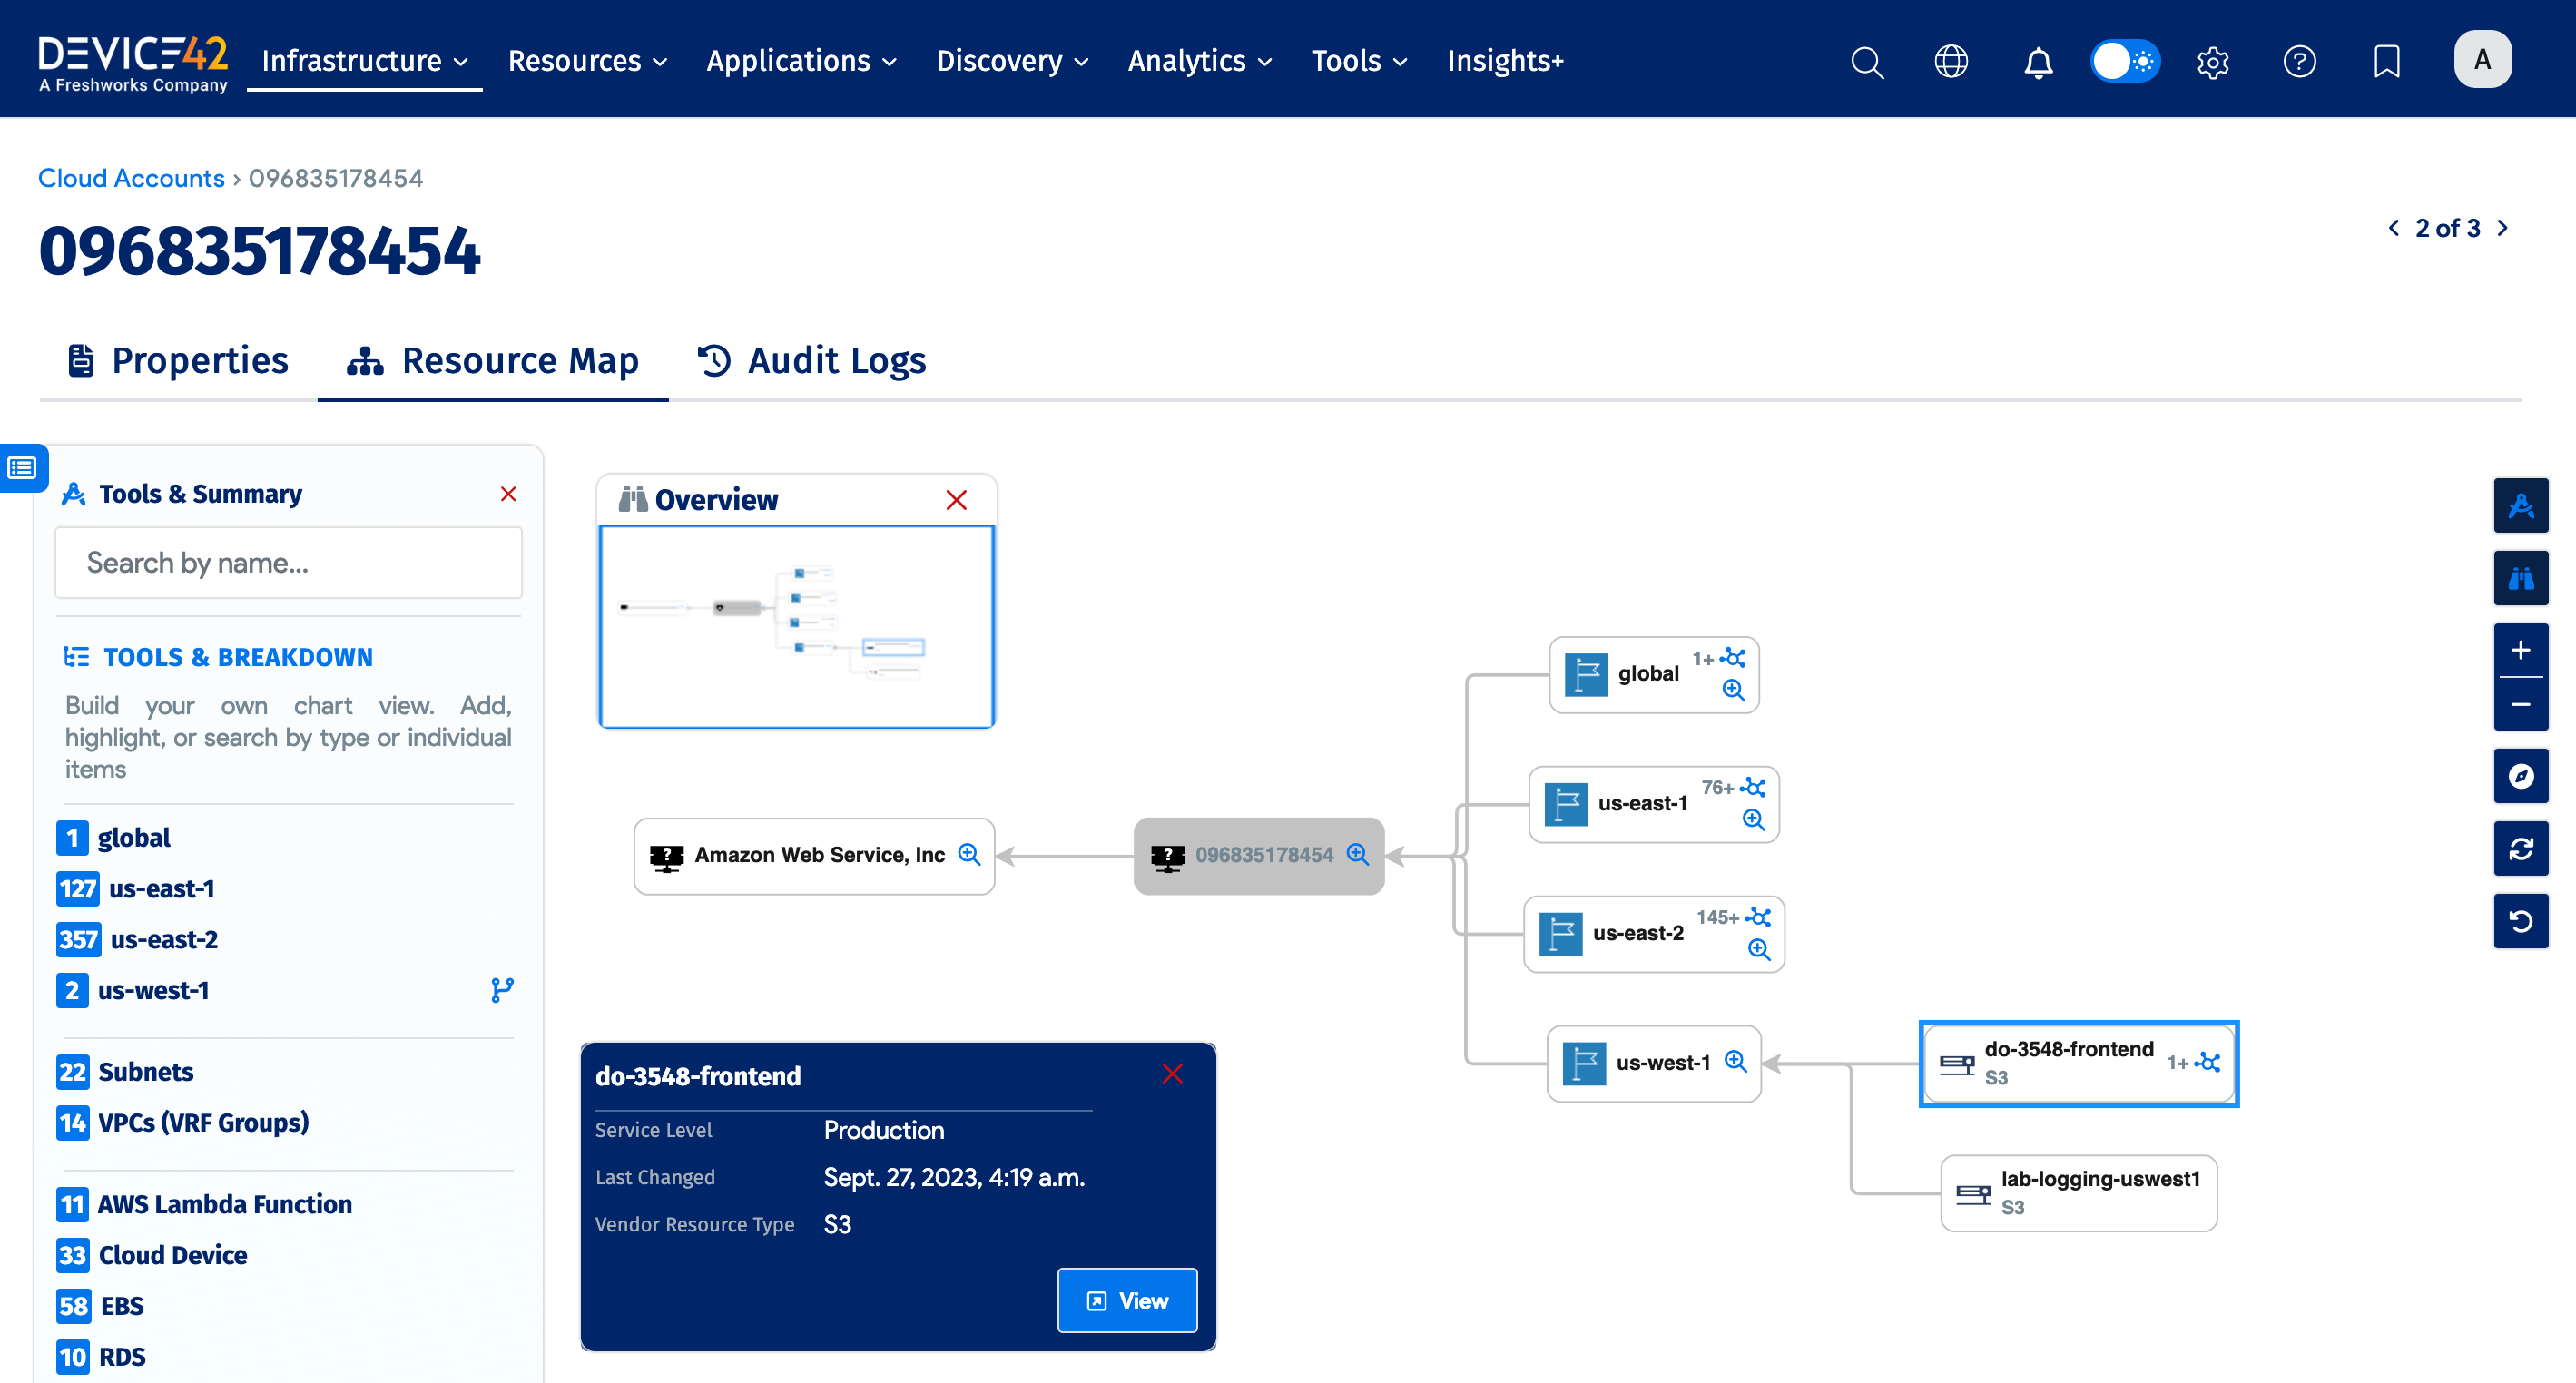Click the refresh map icon
2576x1383 pixels.
2521,848
